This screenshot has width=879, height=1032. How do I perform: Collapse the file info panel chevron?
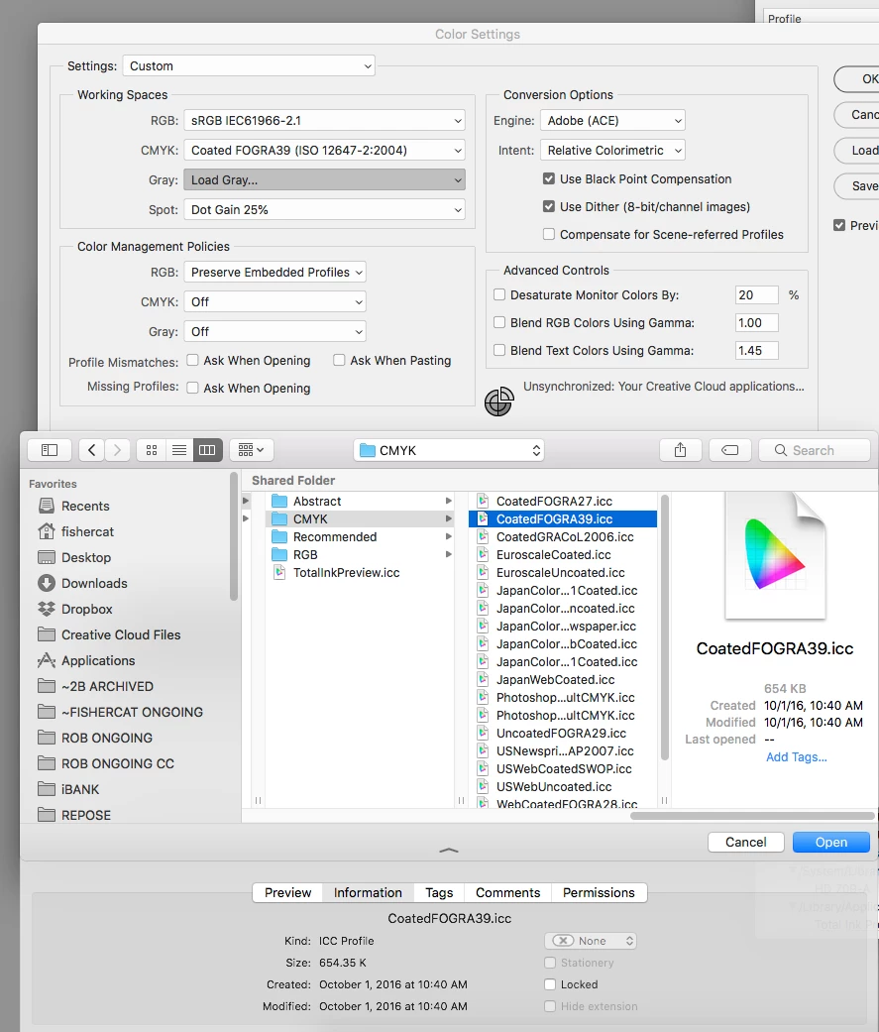pos(449,851)
